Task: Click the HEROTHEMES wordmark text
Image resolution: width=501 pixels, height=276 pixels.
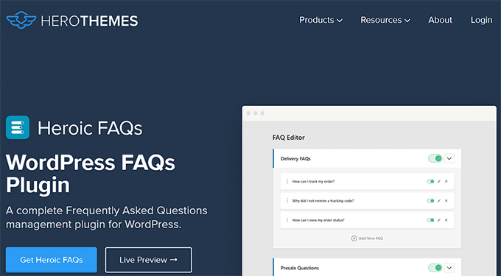Action: 89,21
